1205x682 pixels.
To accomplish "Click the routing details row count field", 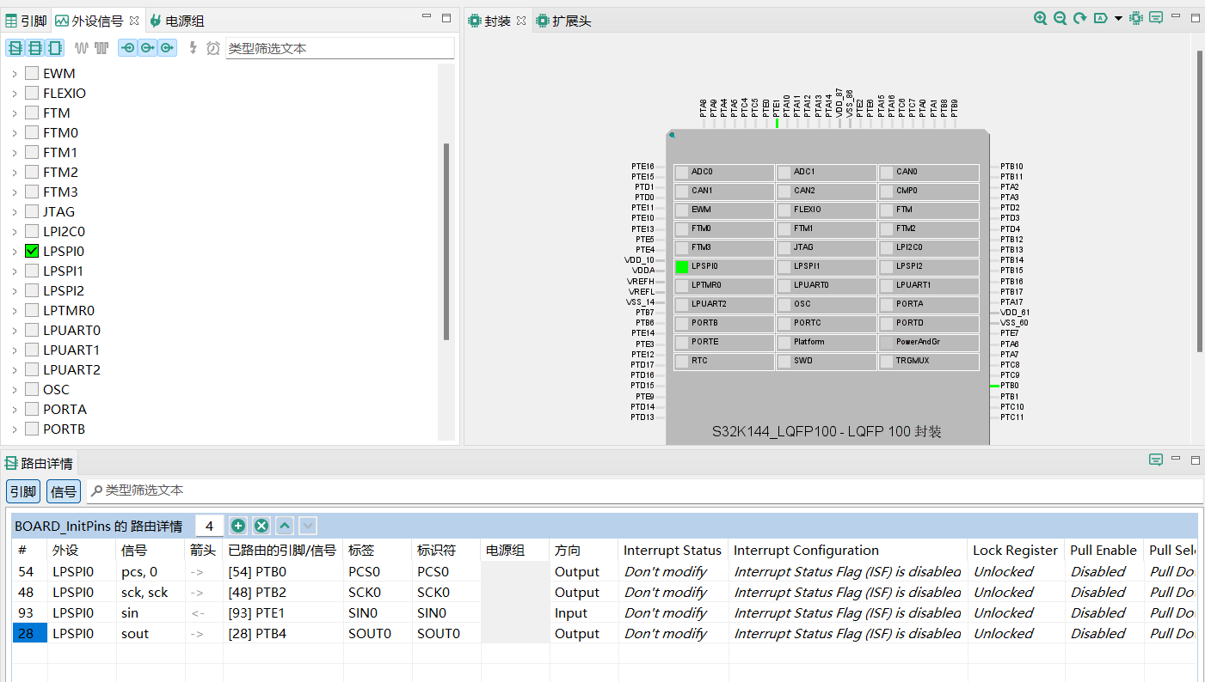I will click(x=209, y=526).
